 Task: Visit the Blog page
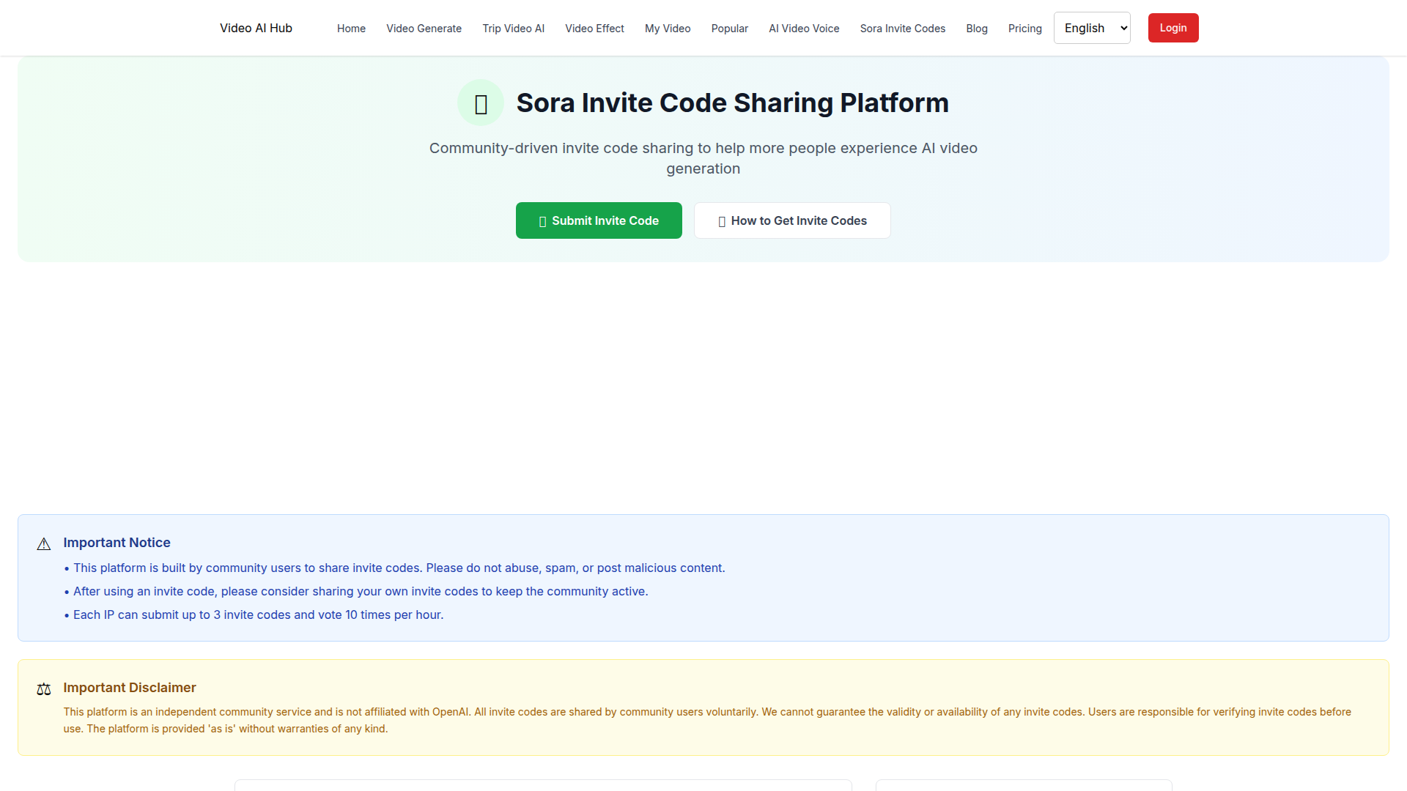coord(977,29)
